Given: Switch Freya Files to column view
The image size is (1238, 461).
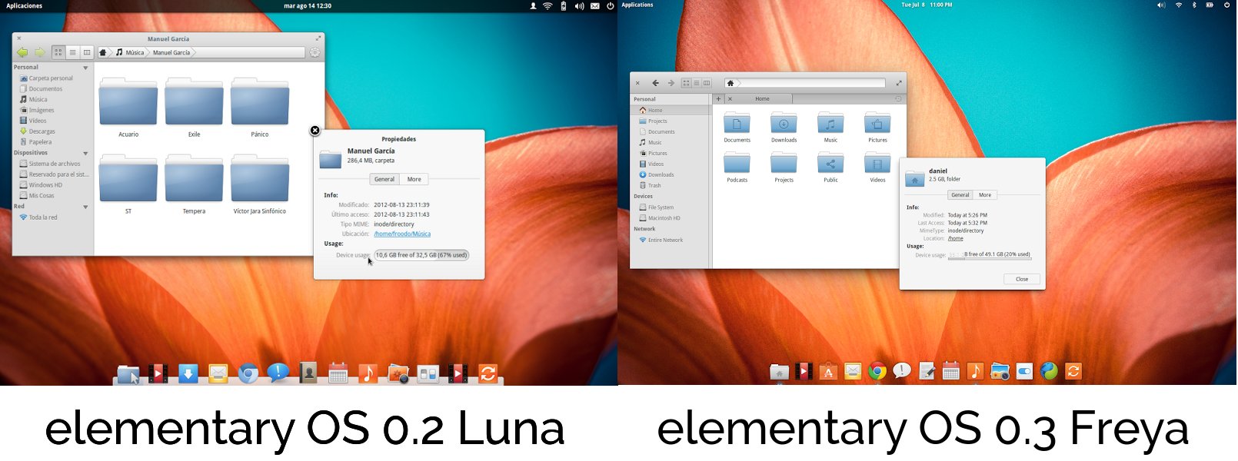Looking at the screenshot, I should coord(707,83).
